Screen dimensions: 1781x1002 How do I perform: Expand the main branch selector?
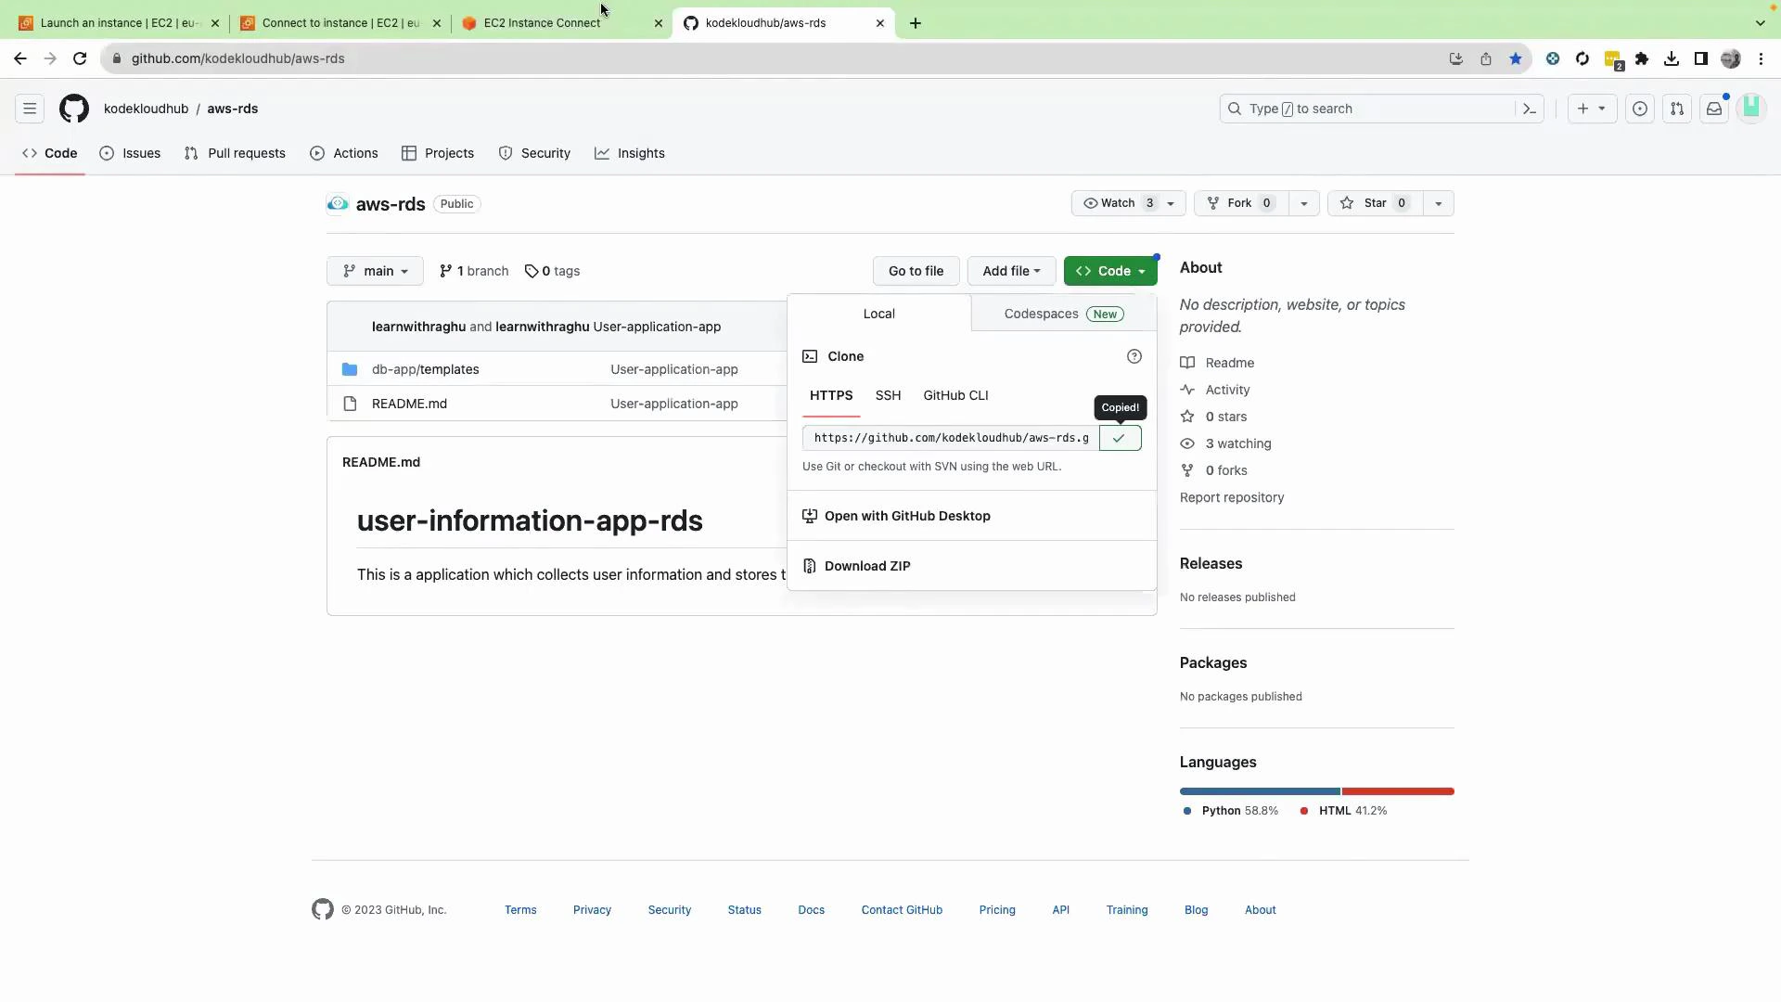(375, 271)
